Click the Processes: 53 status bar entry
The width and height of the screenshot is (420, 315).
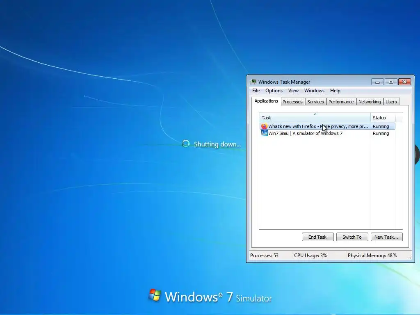264,255
